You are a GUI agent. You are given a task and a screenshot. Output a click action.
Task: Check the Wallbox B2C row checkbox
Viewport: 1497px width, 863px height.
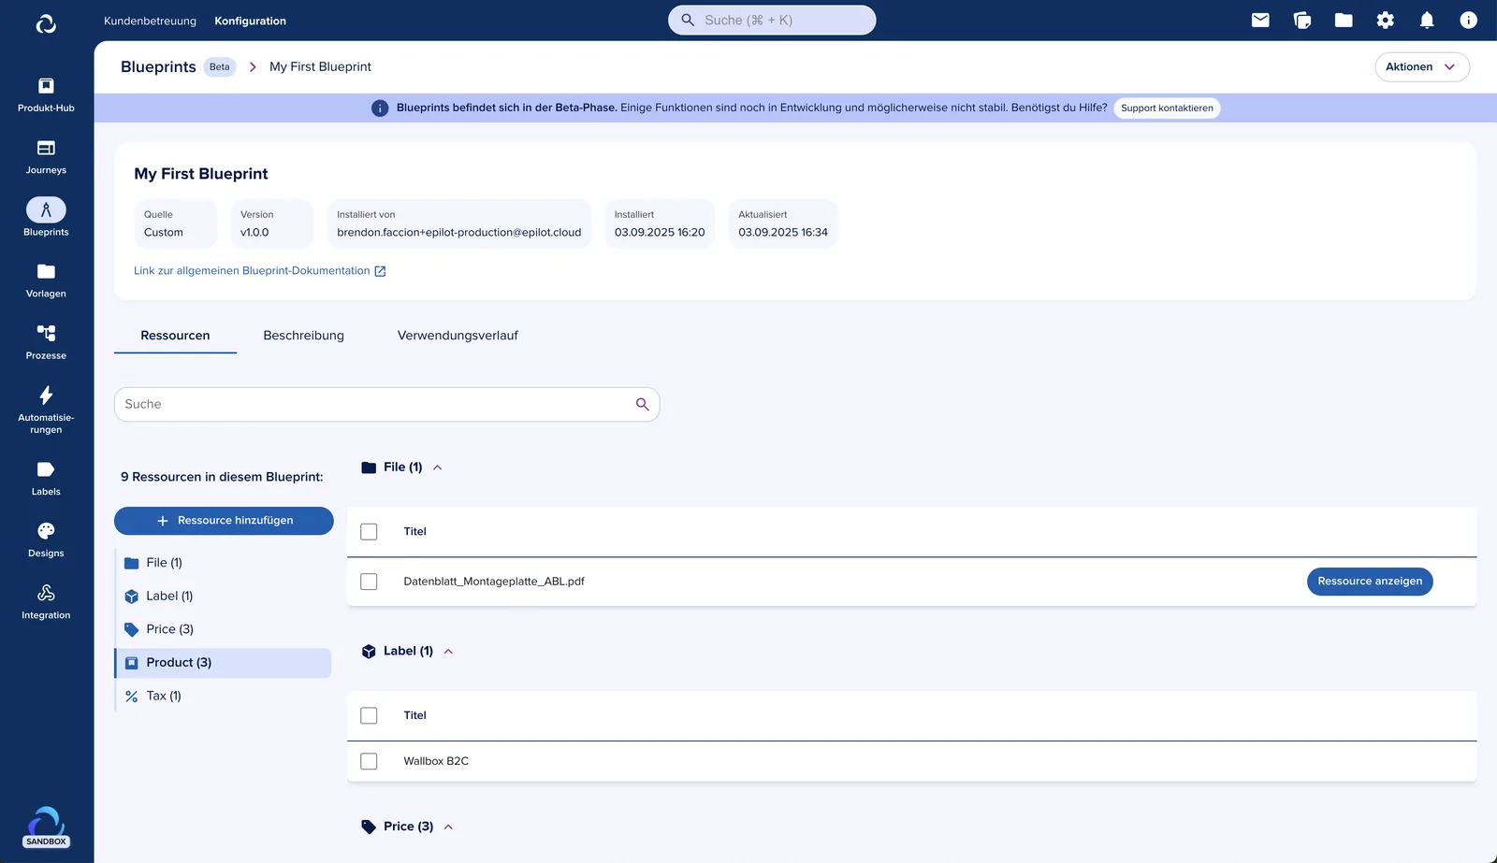point(369,761)
